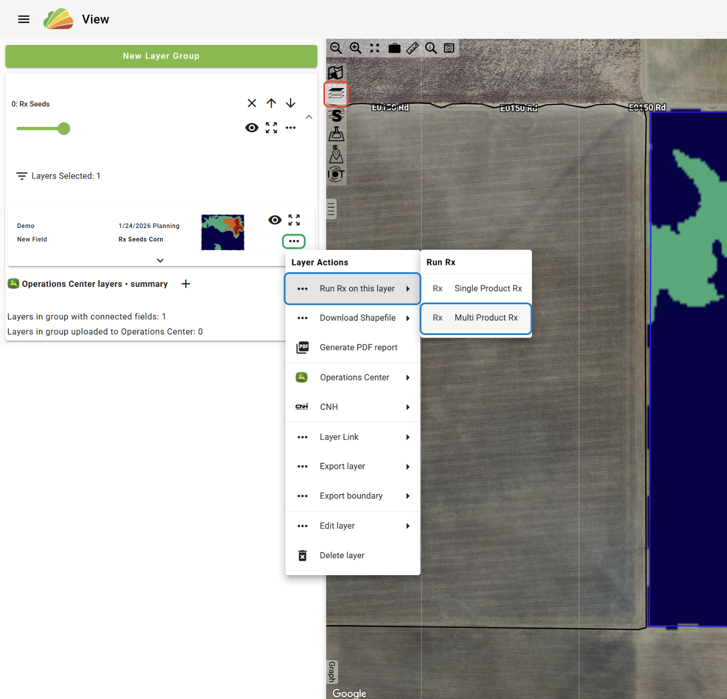Click the briefcase icon in map toolbar
Viewport: 727px width, 699px height.
pos(394,48)
